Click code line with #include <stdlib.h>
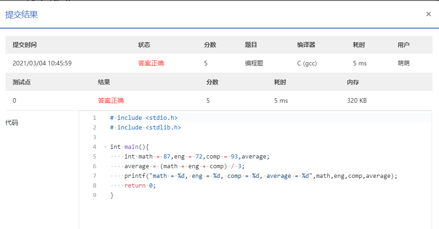The height and width of the screenshot is (229, 439). pyautogui.click(x=145, y=128)
